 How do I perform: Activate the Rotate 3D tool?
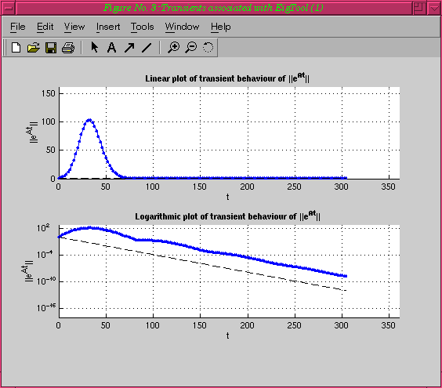(208, 47)
